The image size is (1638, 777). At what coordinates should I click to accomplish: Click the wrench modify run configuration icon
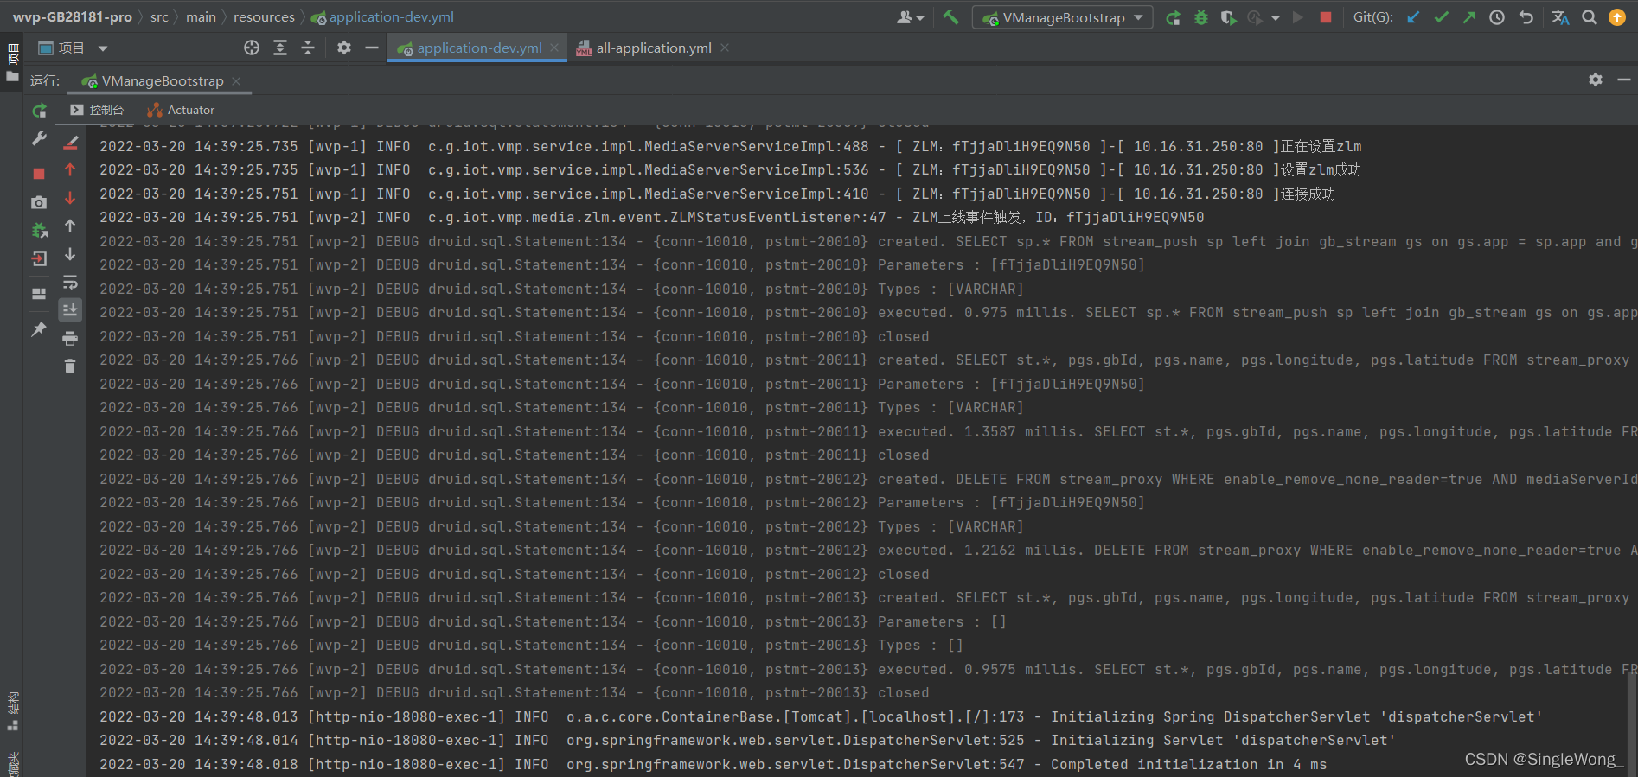39,139
